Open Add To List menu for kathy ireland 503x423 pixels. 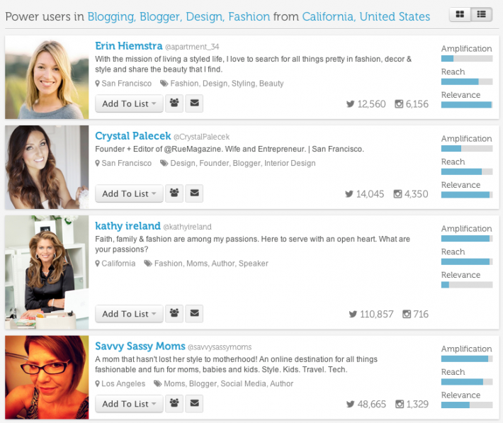pos(129,314)
